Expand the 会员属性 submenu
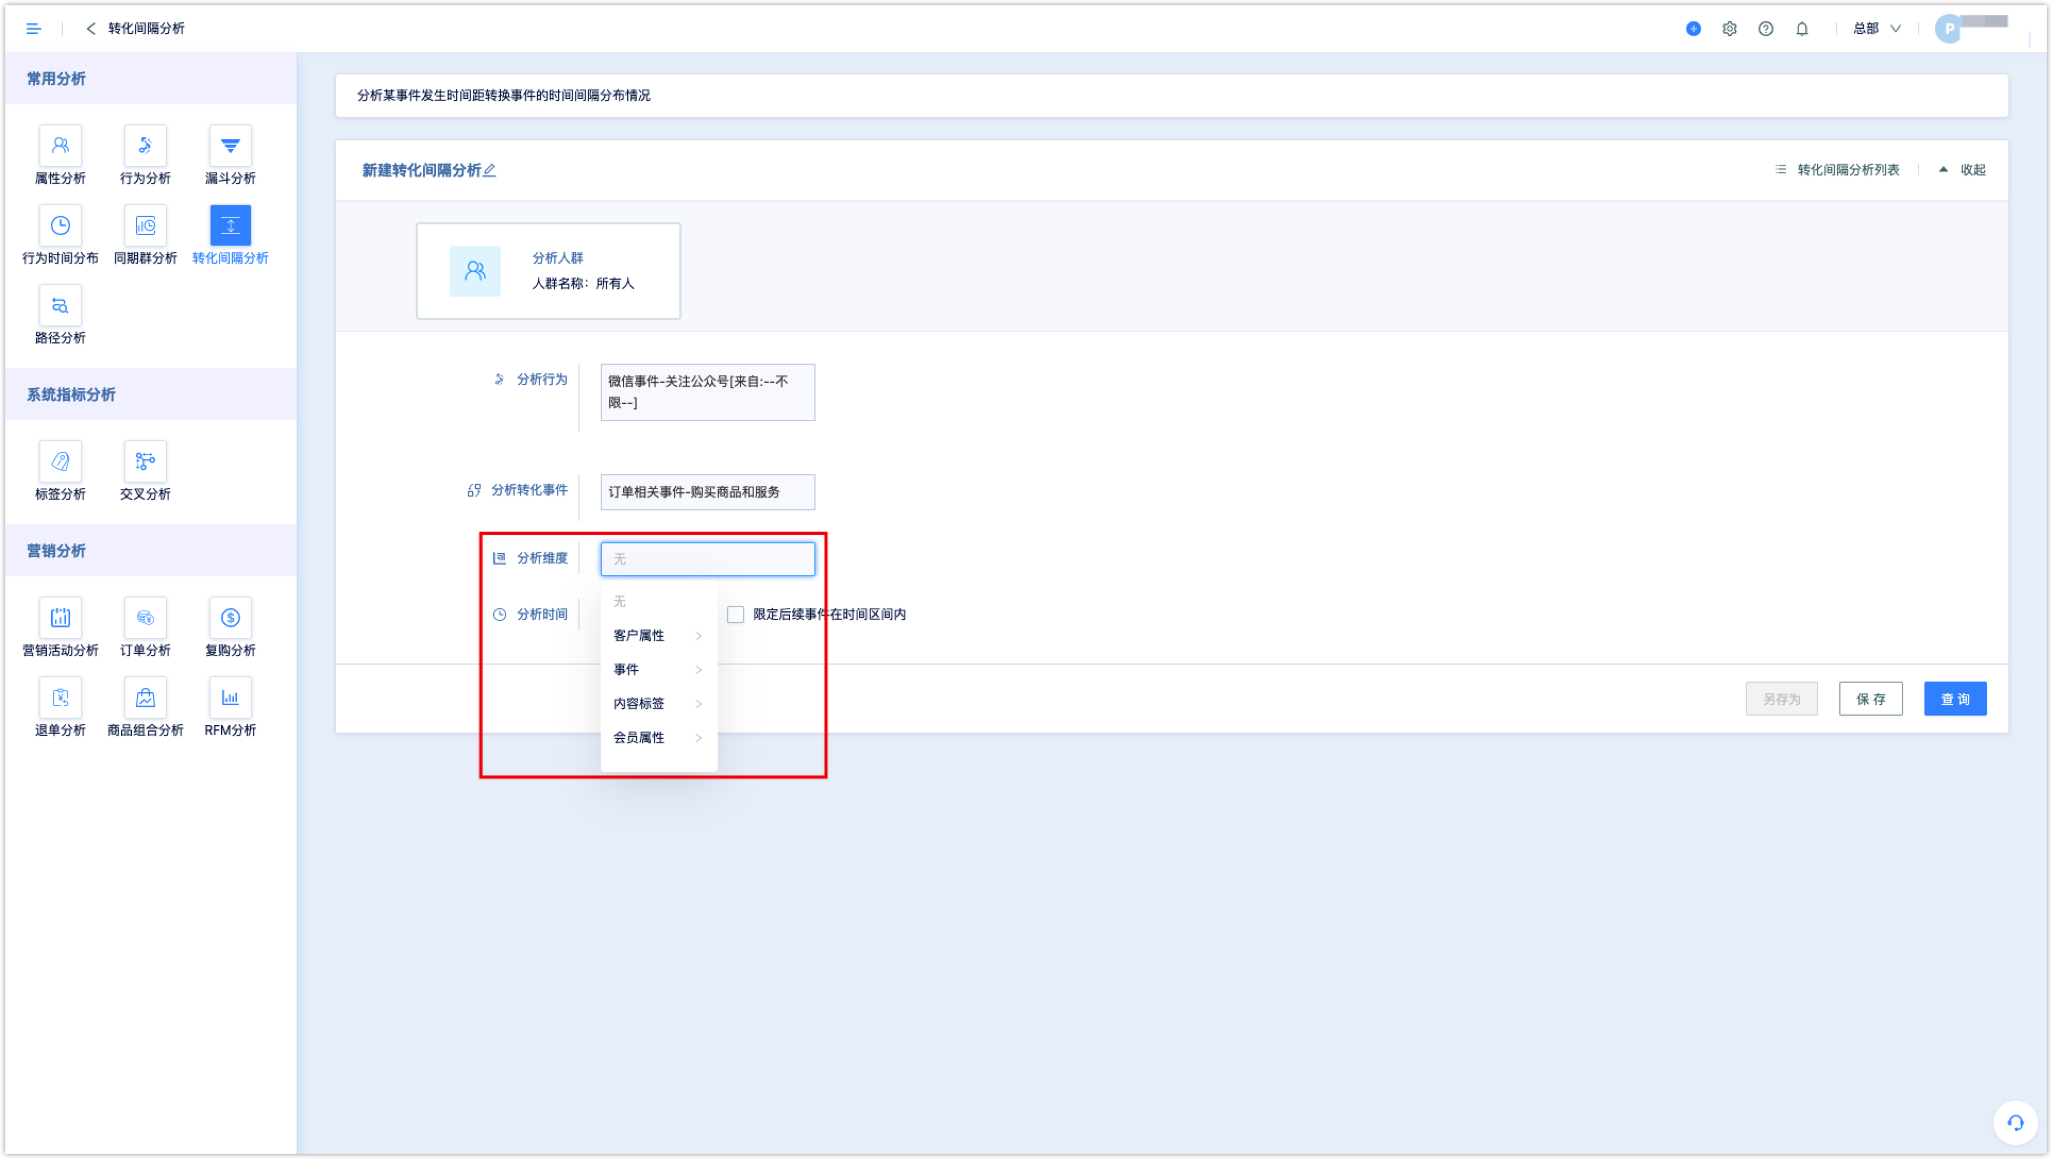Screen dimensions: 2052x1159 click(658, 737)
